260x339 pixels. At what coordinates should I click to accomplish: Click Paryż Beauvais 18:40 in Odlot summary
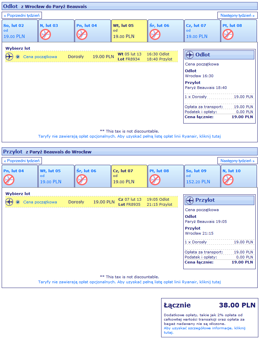click(x=206, y=88)
